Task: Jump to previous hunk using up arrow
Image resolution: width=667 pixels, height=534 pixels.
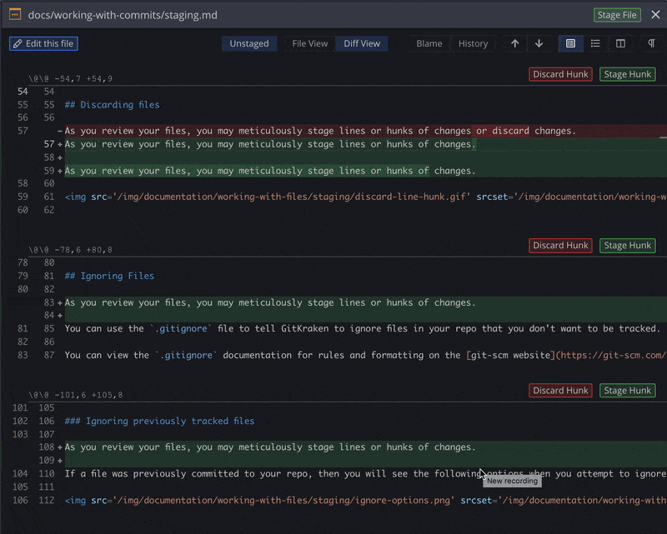Action: point(515,43)
